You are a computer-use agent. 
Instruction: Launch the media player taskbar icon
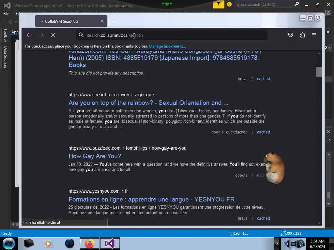coord(48,243)
